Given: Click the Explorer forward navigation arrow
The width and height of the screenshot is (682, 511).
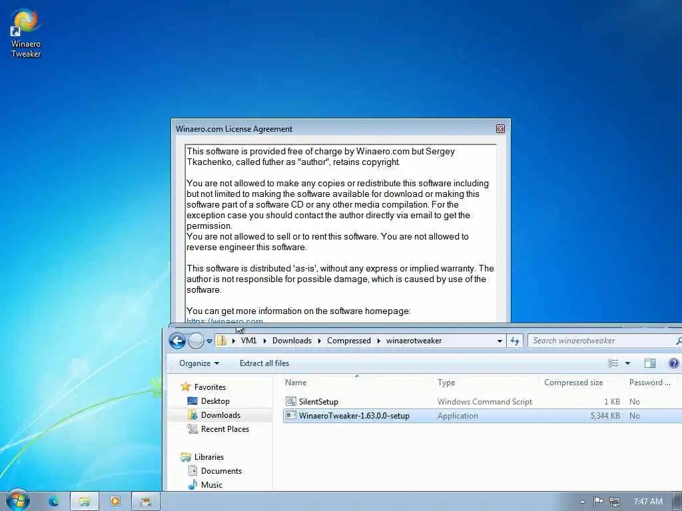Looking at the screenshot, I should [196, 341].
